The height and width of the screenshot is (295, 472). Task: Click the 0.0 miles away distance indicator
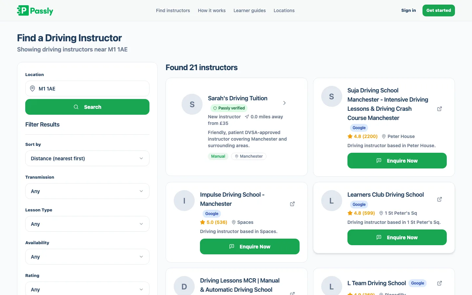pyautogui.click(x=264, y=117)
